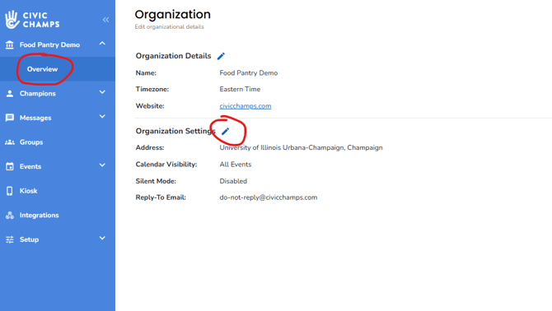The height and width of the screenshot is (311, 552).
Task: Open the Integrations menu item
Action: click(39, 215)
